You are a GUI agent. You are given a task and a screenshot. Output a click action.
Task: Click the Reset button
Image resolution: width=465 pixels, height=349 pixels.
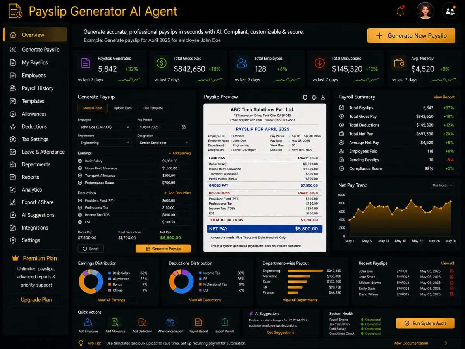click(91, 249)
